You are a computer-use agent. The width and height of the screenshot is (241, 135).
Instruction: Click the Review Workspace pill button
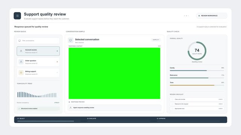point(212,16)
